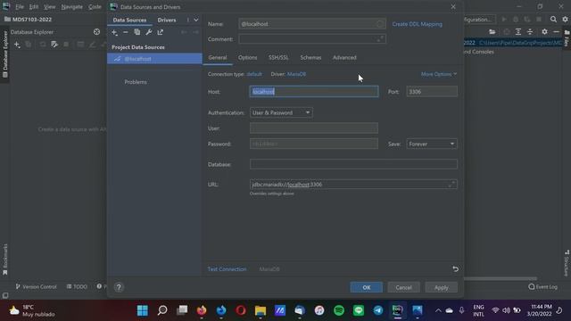Expand the URL field editor
The width and height of the screenshot is (571, 321).
click(451, 185)
